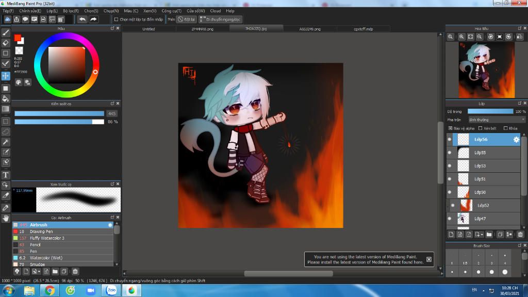Click the Redo arrow in toolbar
The width and height of the screenshot is (528, 297).
click(x=94, y=19)
